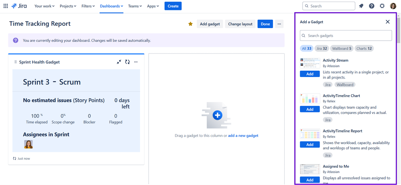Click the Create button
Screen dimensions: 401x185
pyautogui.click(x=173, y=6)
